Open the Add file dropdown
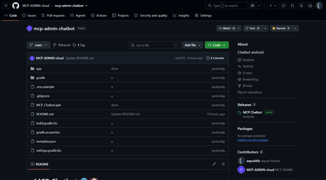 [x=192, y=45]
